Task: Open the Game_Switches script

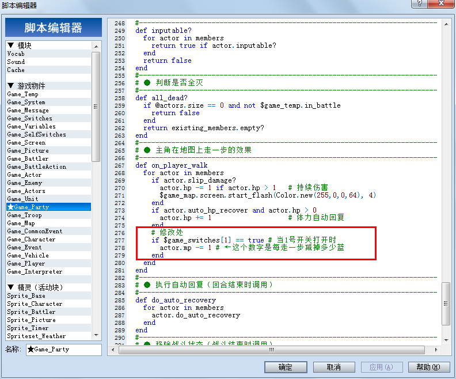Action: [x=48, y=119]
